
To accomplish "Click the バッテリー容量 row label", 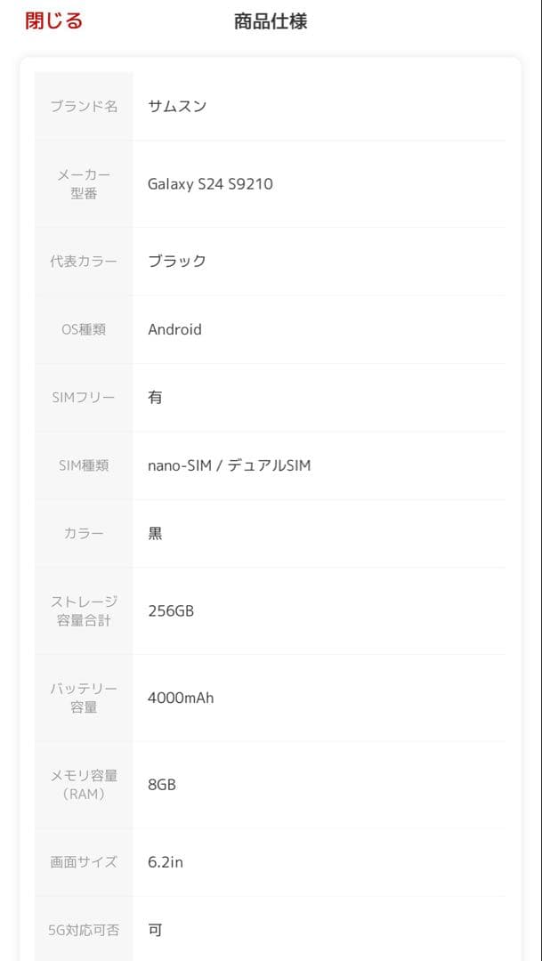I will pos(83,698).
